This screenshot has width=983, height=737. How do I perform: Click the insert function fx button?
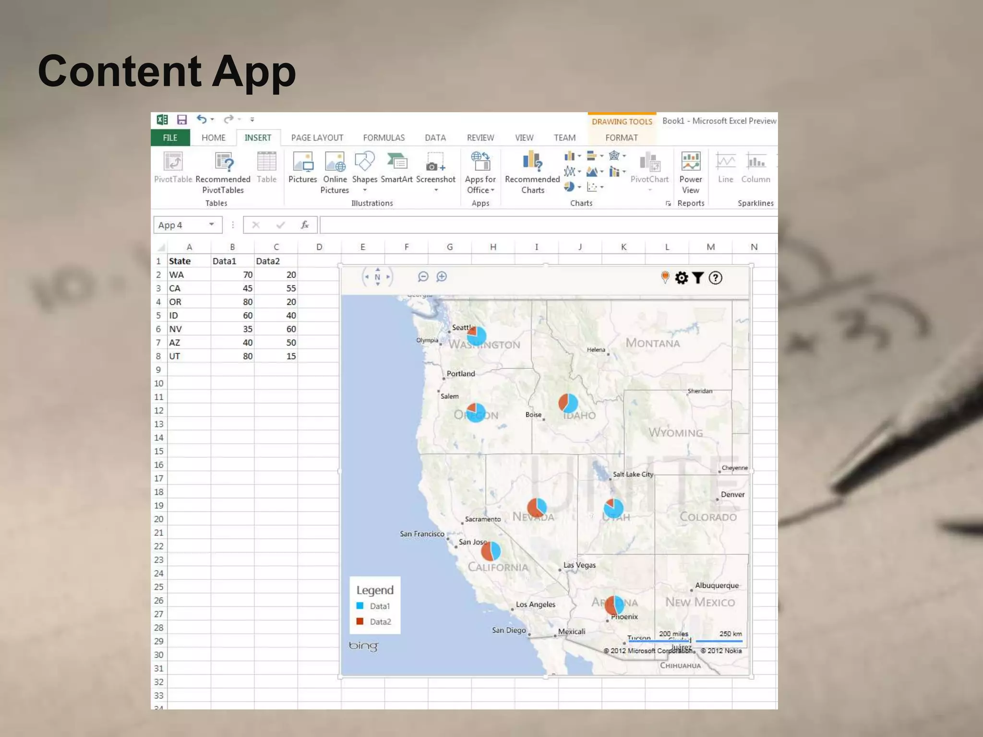tap(304, 225)
